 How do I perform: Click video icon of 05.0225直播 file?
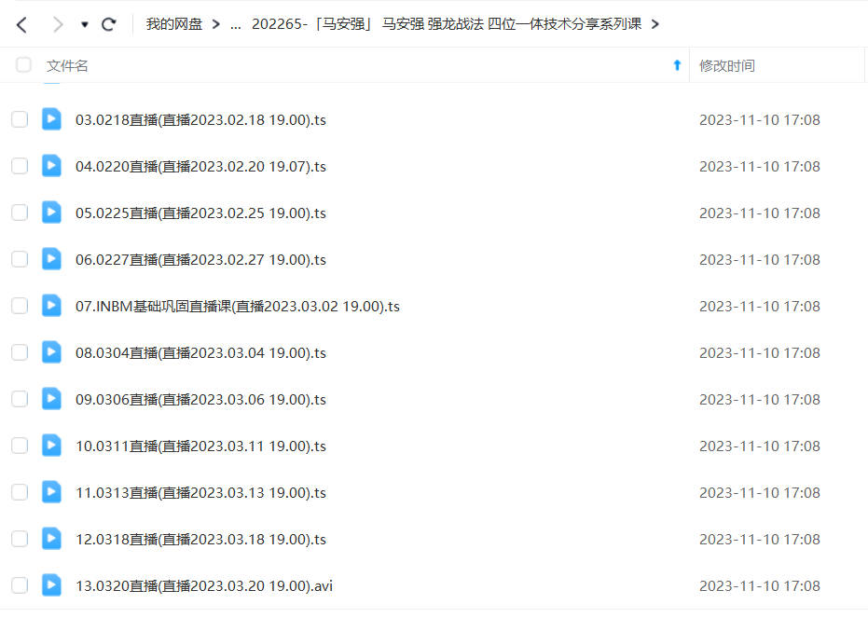[x=51, y=212]
